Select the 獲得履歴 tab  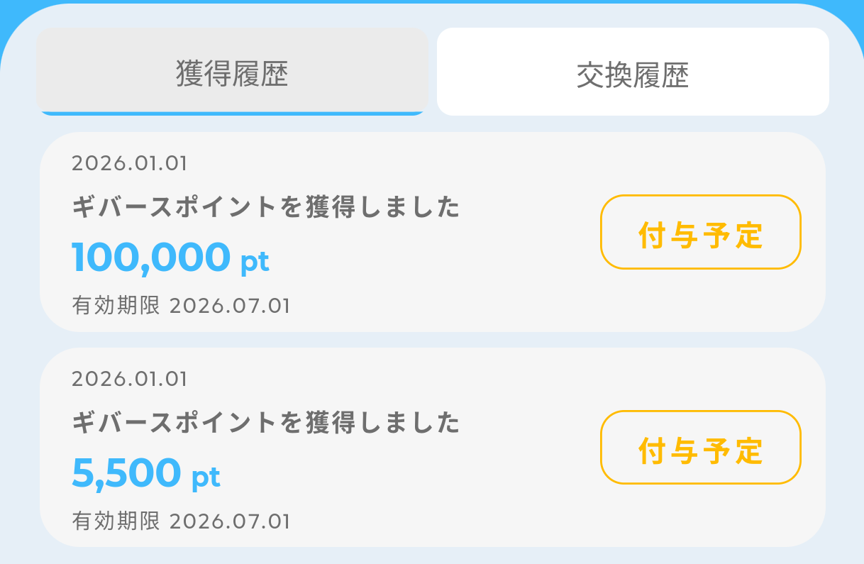[232, 72]
